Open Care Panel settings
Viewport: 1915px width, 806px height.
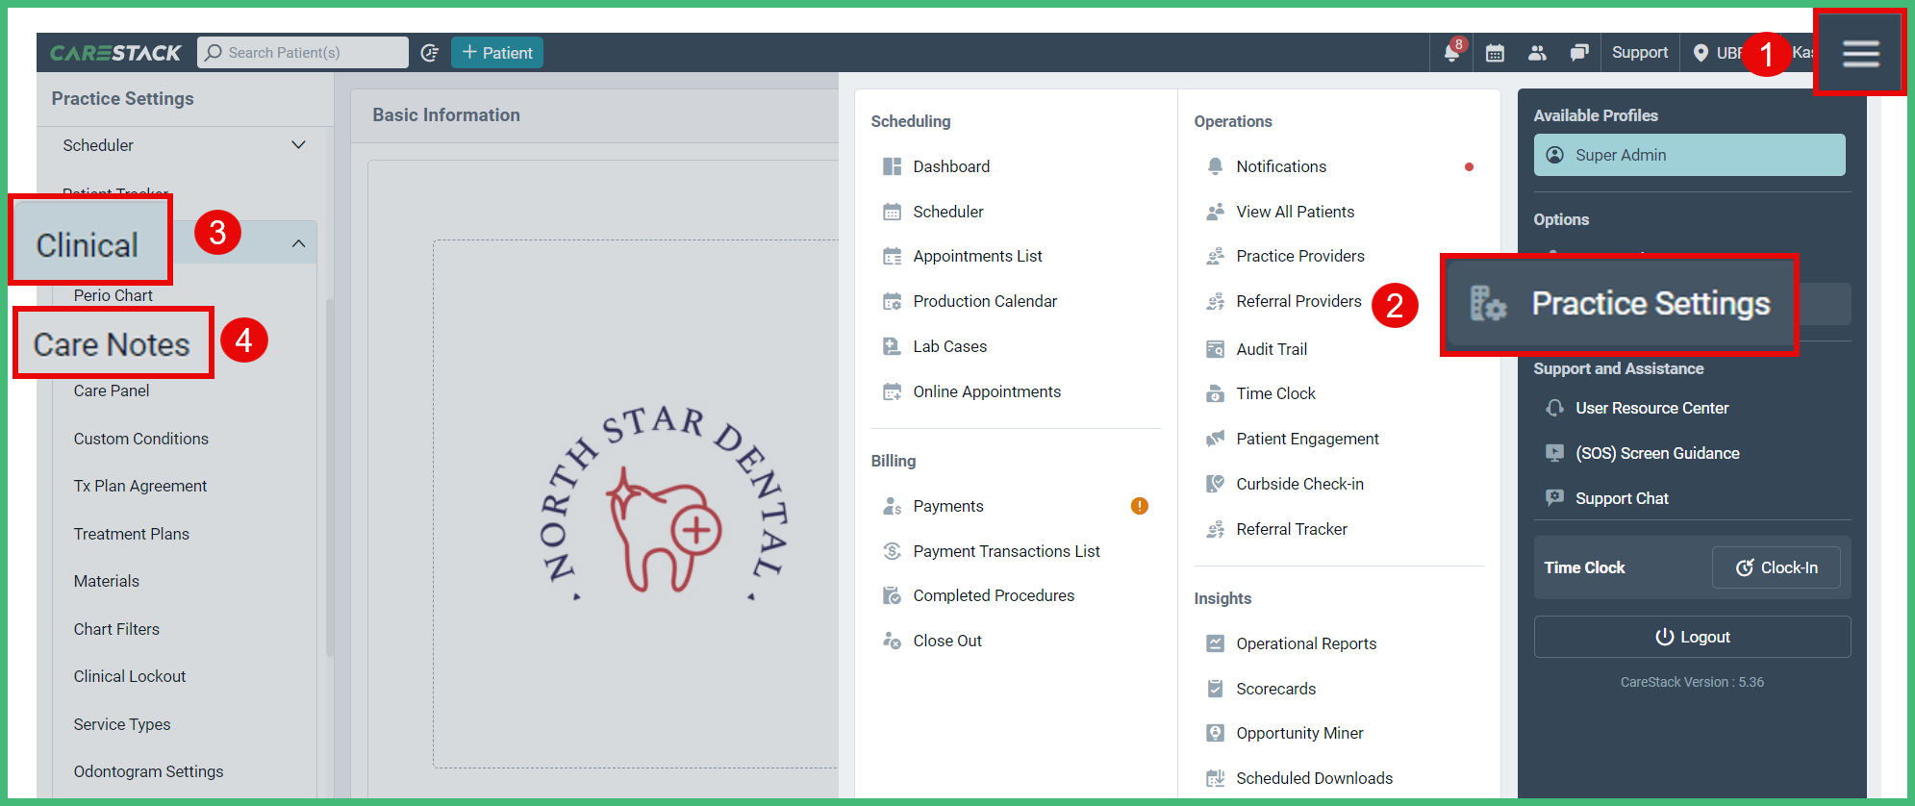[112, 390]
